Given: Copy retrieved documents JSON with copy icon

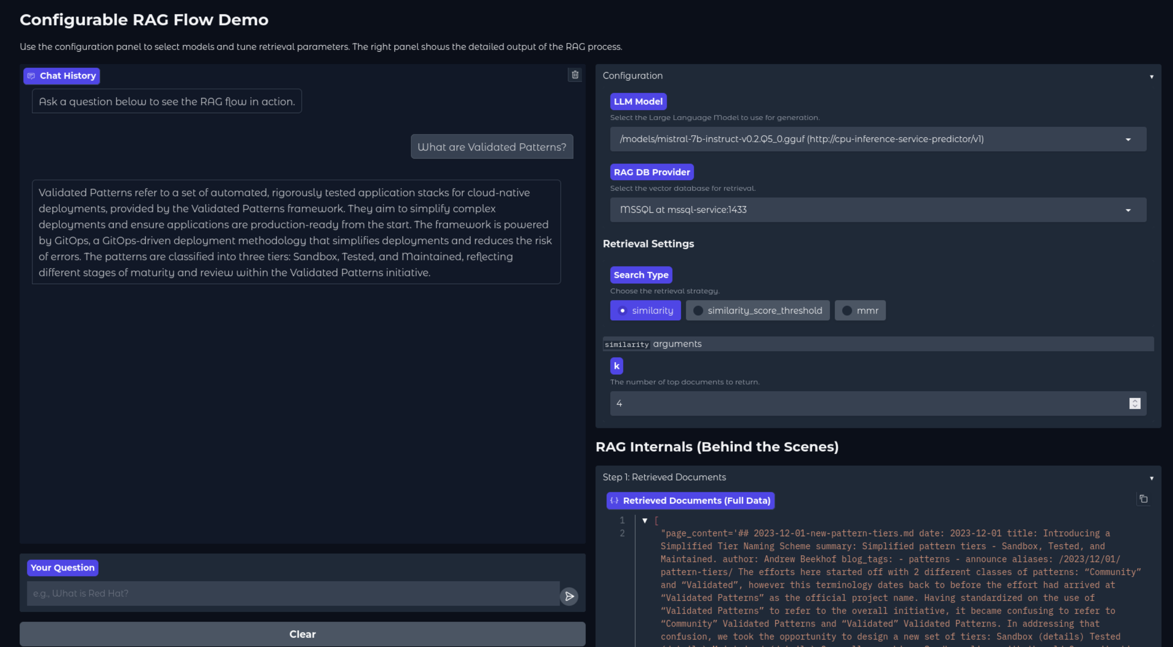Looking at the screenshot, I should [x=1143, y=499].
